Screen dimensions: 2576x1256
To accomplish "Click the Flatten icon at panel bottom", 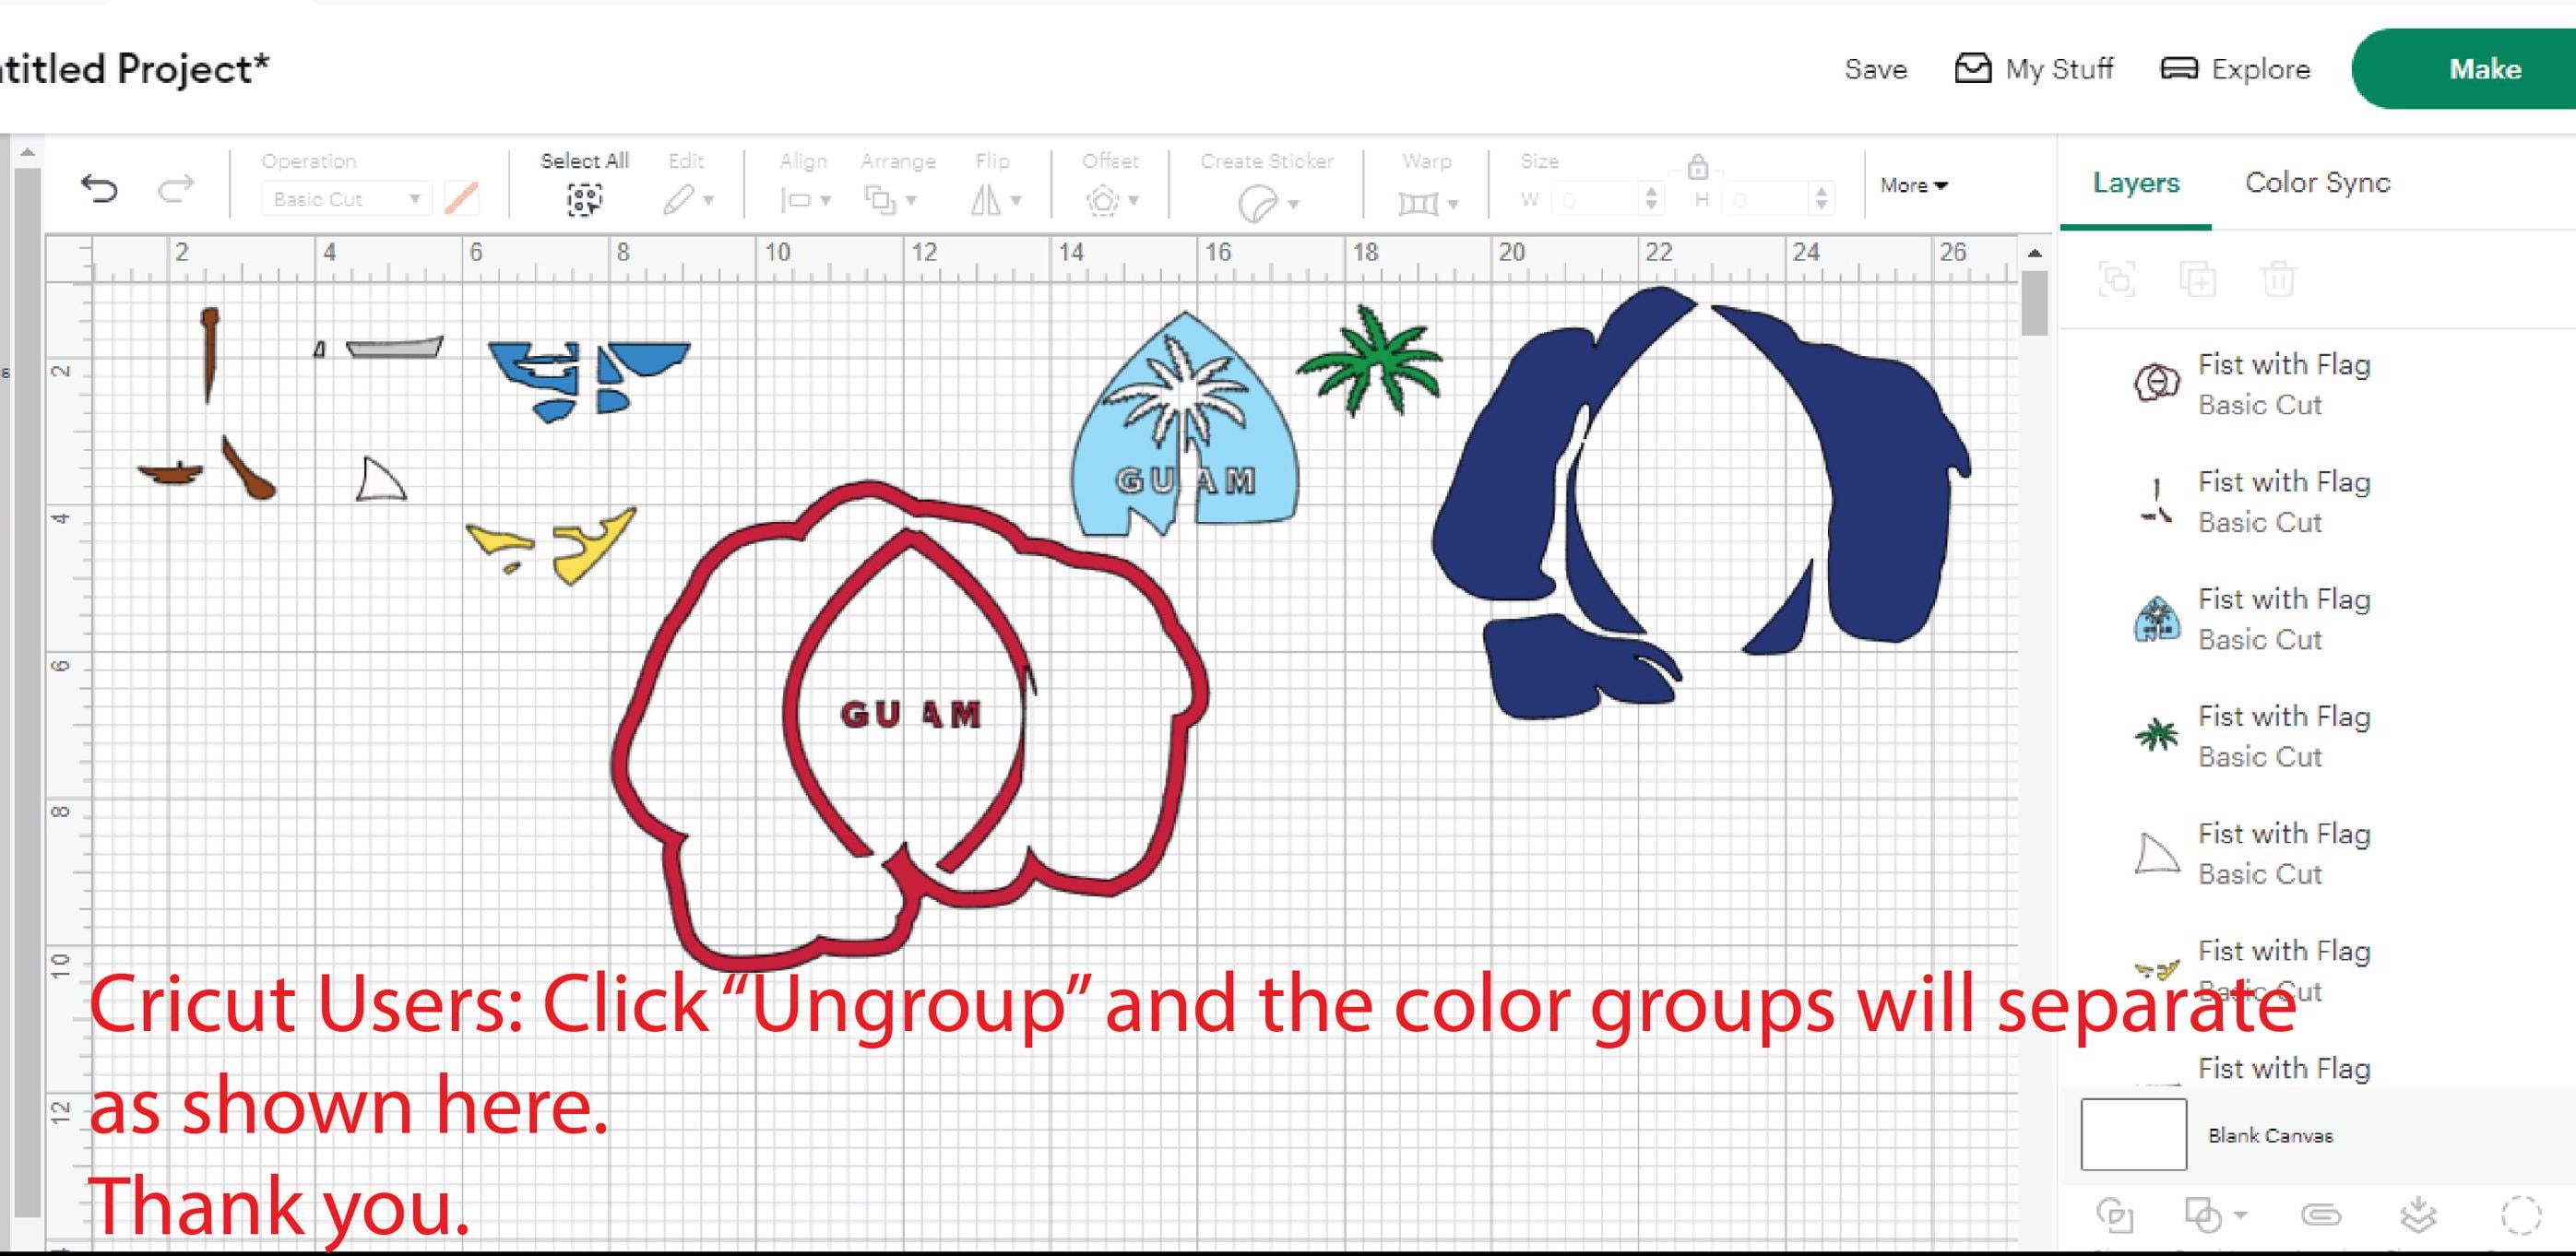I will pyautogui.click(x=2417, y=1215).
